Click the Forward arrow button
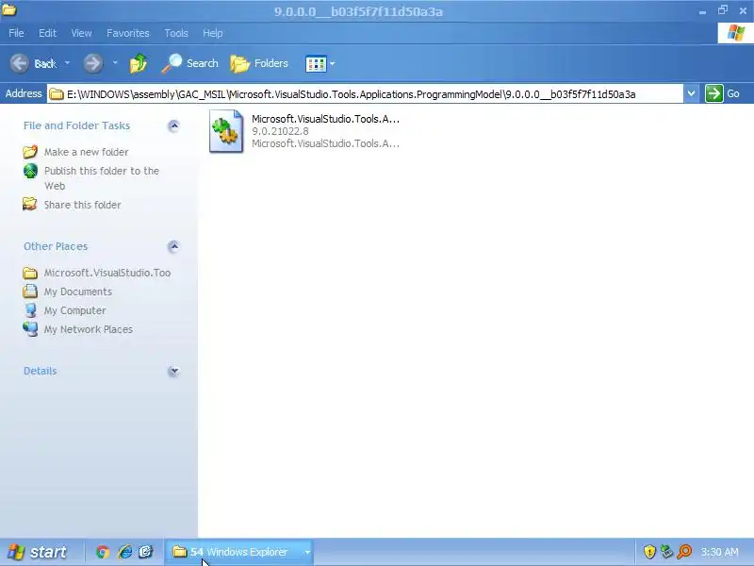Screen dimensions: 754x566 tap(92, 63)
